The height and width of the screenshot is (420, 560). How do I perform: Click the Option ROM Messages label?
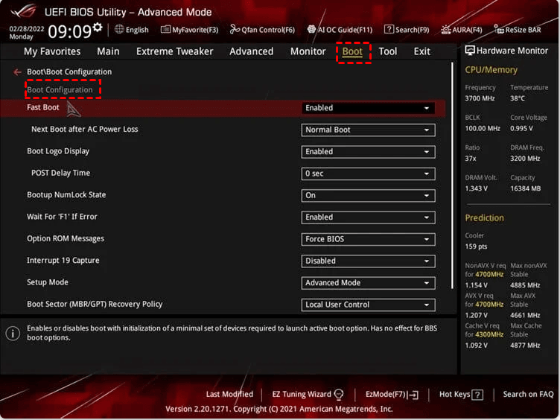tap(66, 238)
